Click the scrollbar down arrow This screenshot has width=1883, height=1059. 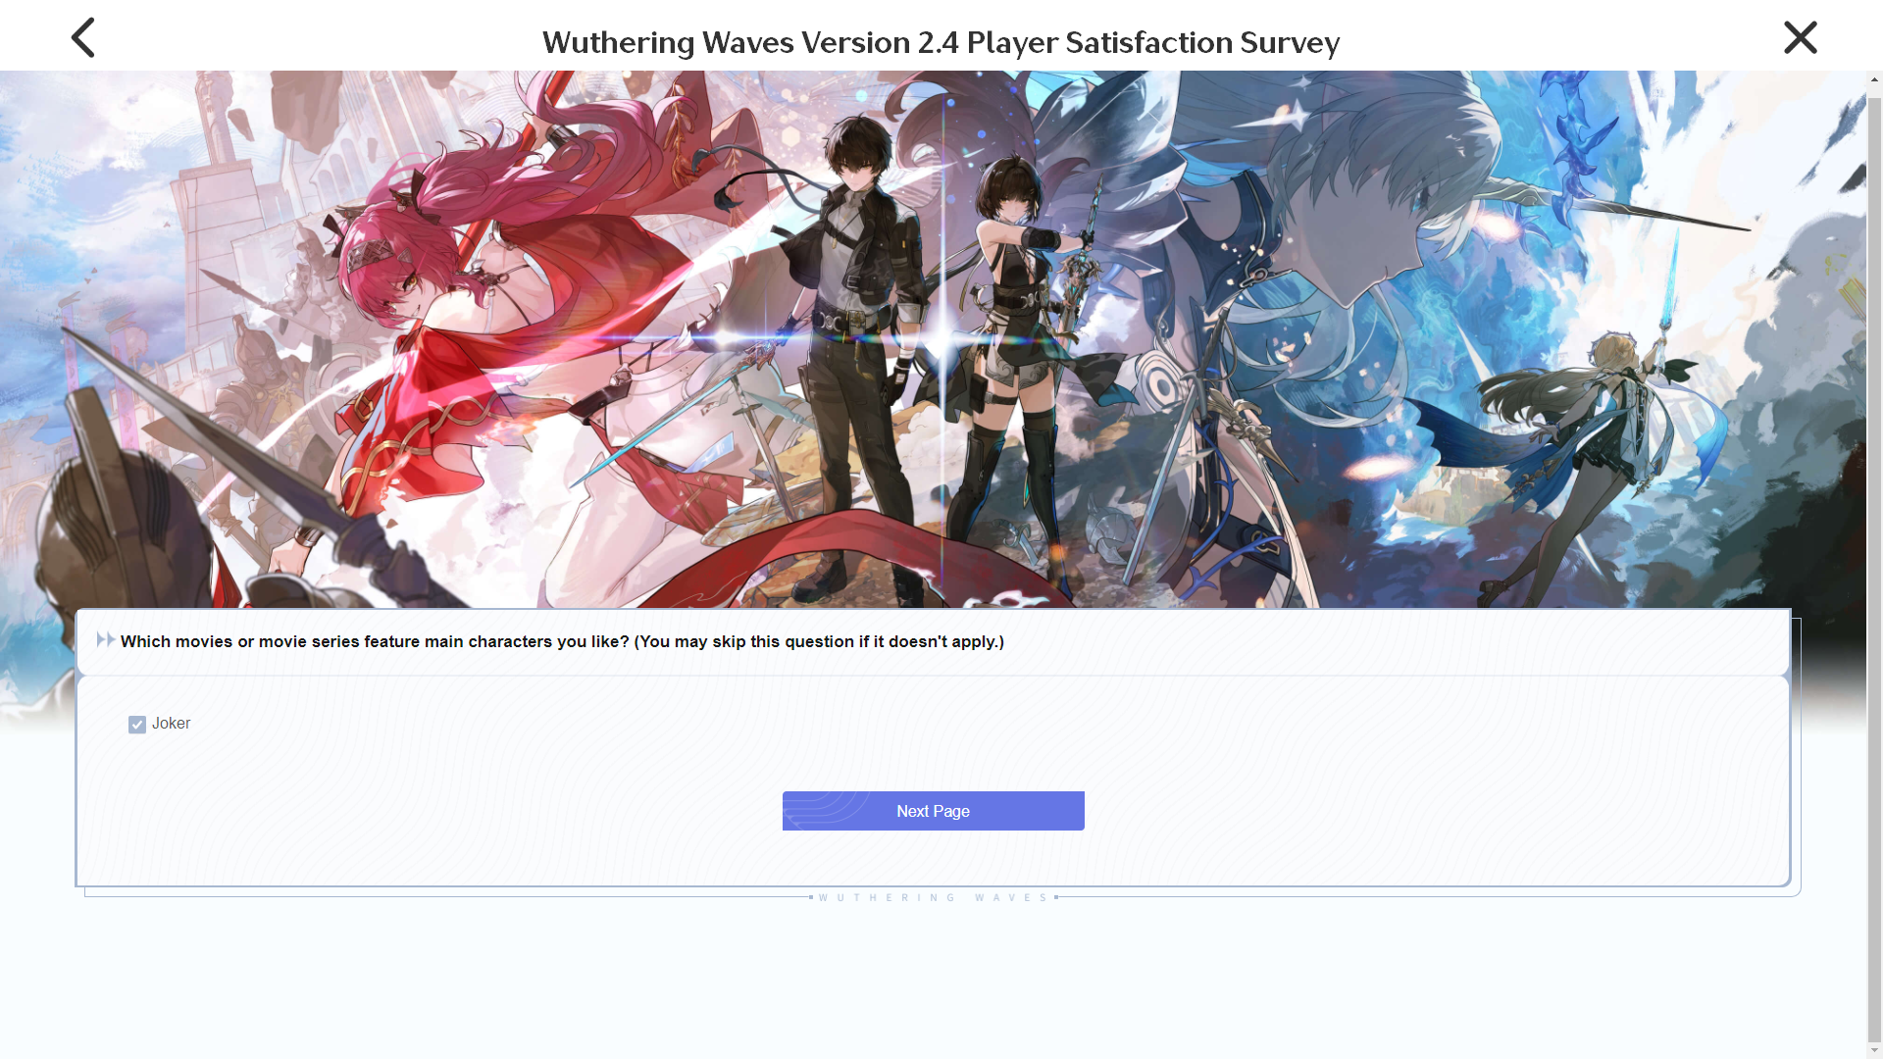(x=1874, y=1050)
